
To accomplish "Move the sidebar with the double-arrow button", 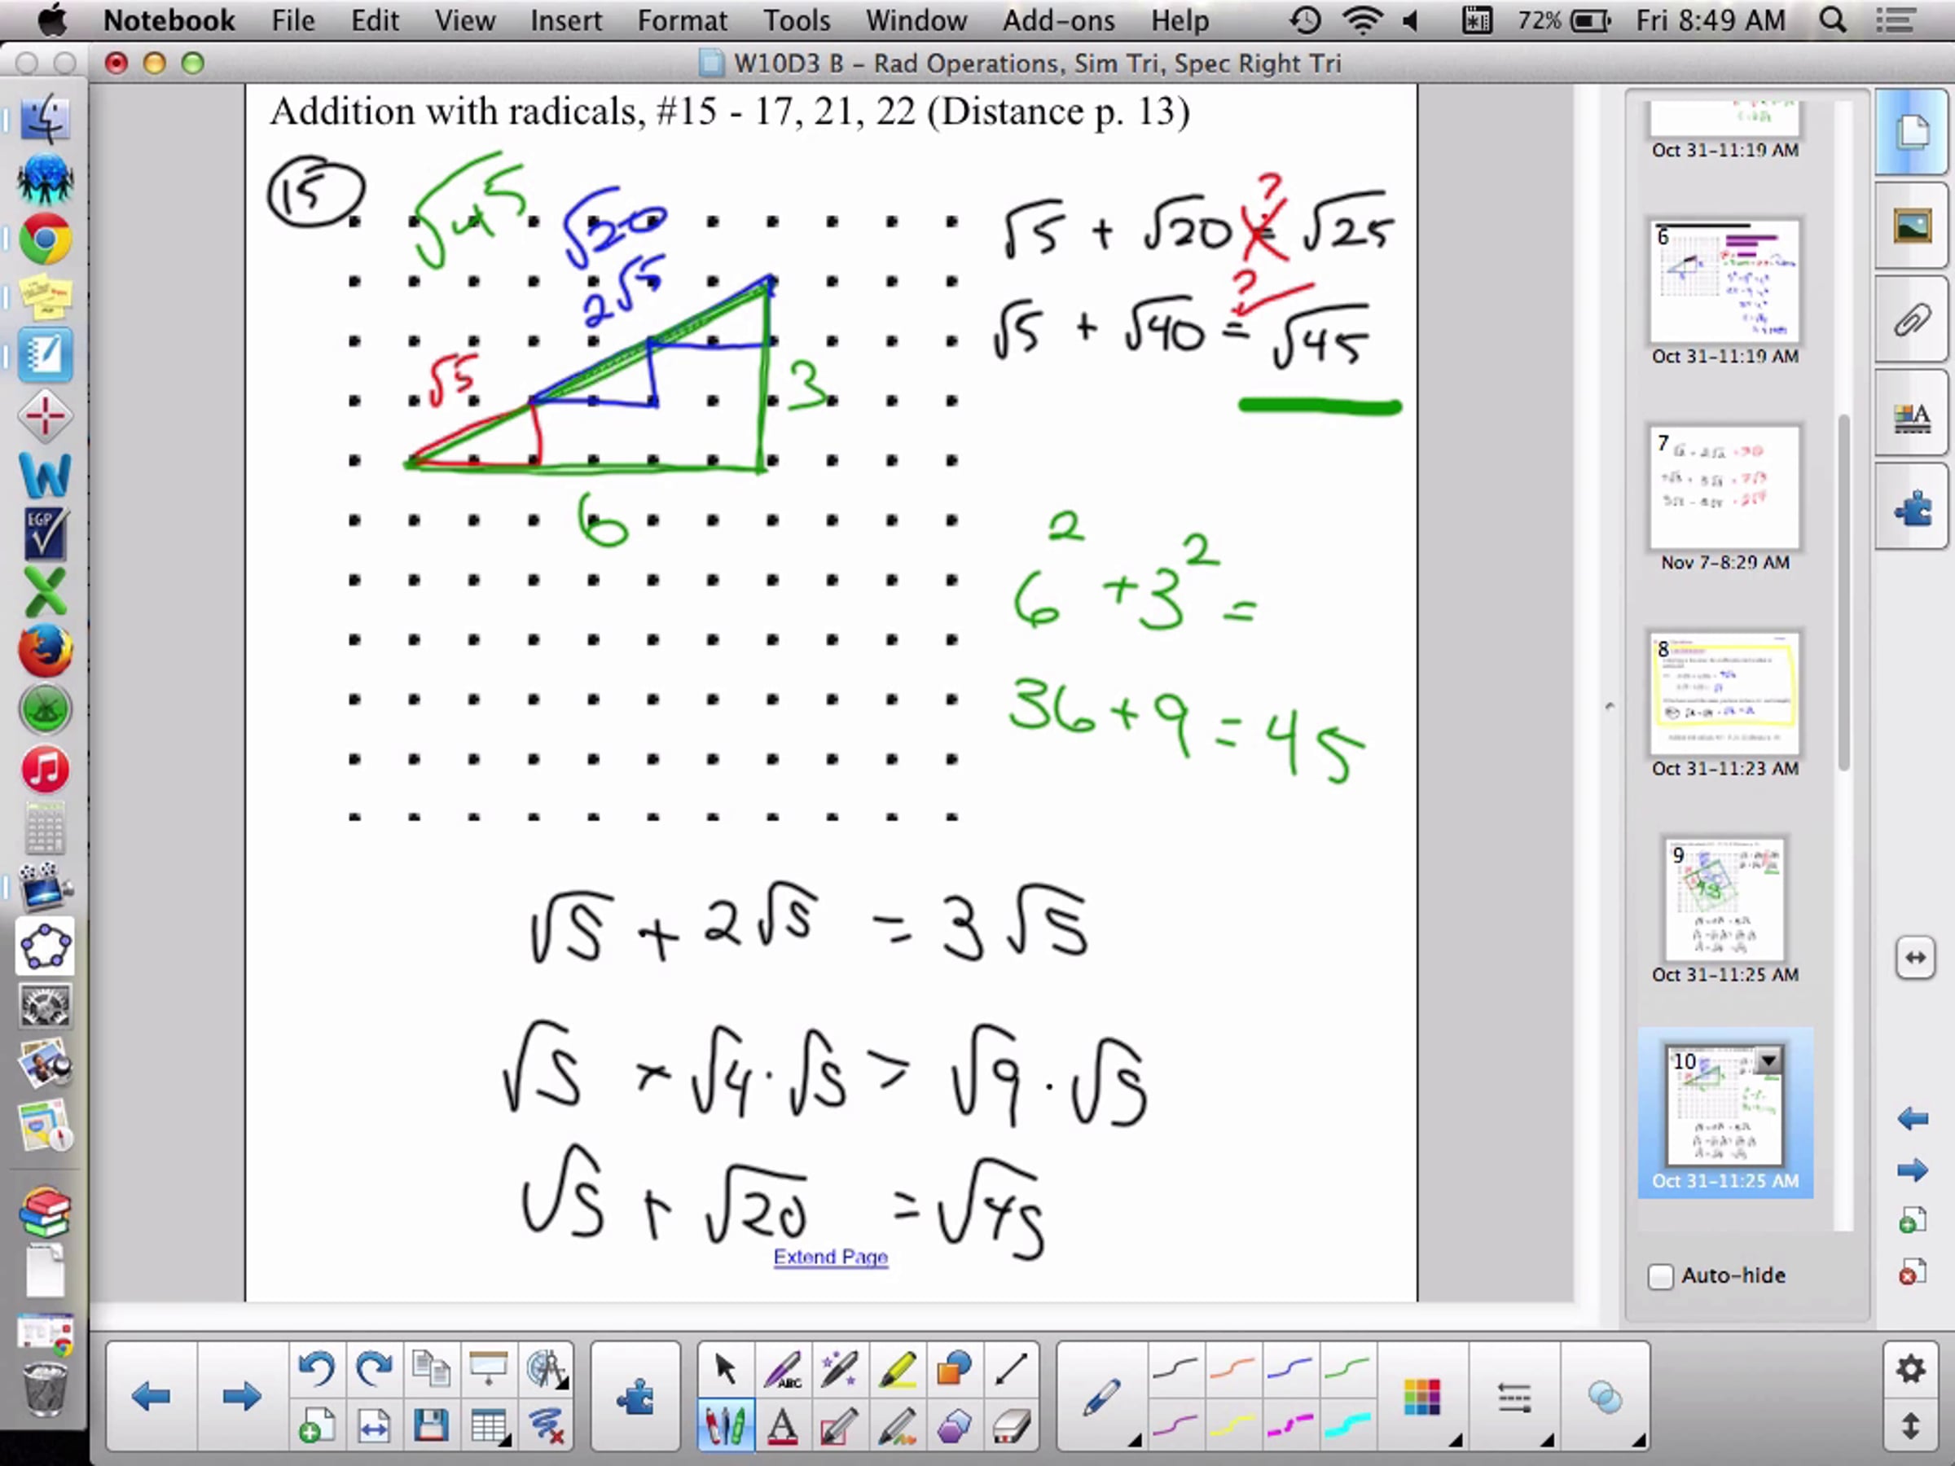I will pos(1914,957).
